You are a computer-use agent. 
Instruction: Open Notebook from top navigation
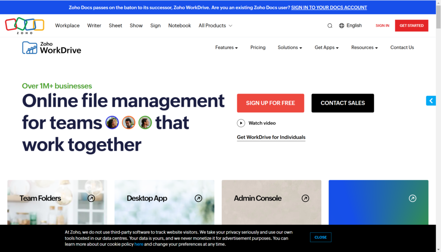pos(180,25)
